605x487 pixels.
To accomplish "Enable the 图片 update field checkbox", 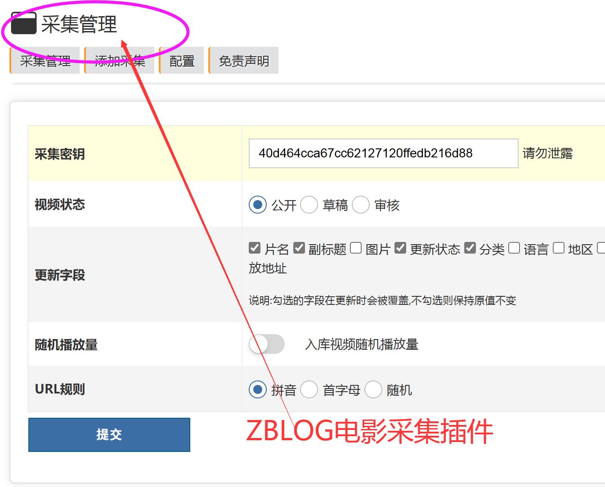I will click(356, 248).
